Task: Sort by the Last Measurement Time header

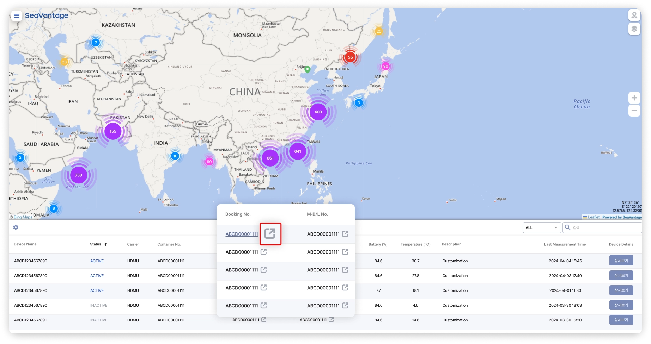Action: tap(565, 244)
